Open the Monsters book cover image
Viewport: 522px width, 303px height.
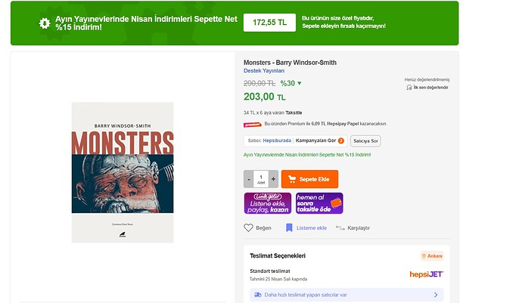click(x=122, y=172)
